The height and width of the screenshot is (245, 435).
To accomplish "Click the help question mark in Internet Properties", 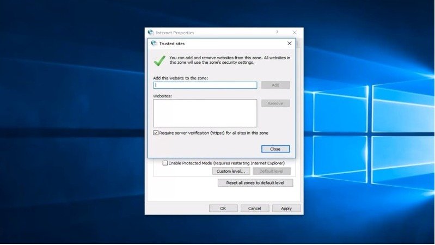I will point(277,33).
